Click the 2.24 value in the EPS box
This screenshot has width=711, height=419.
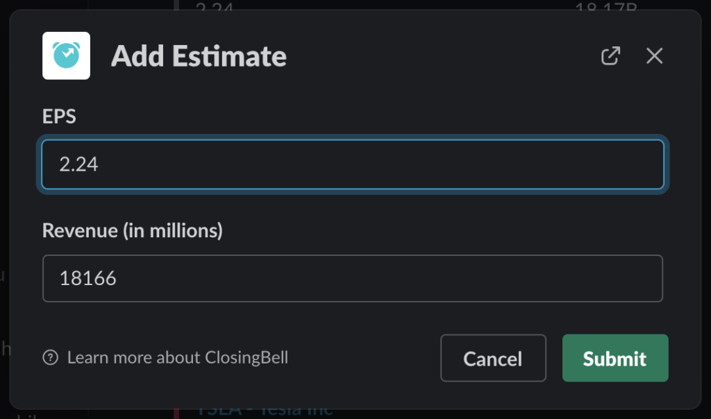coord(78,164)
